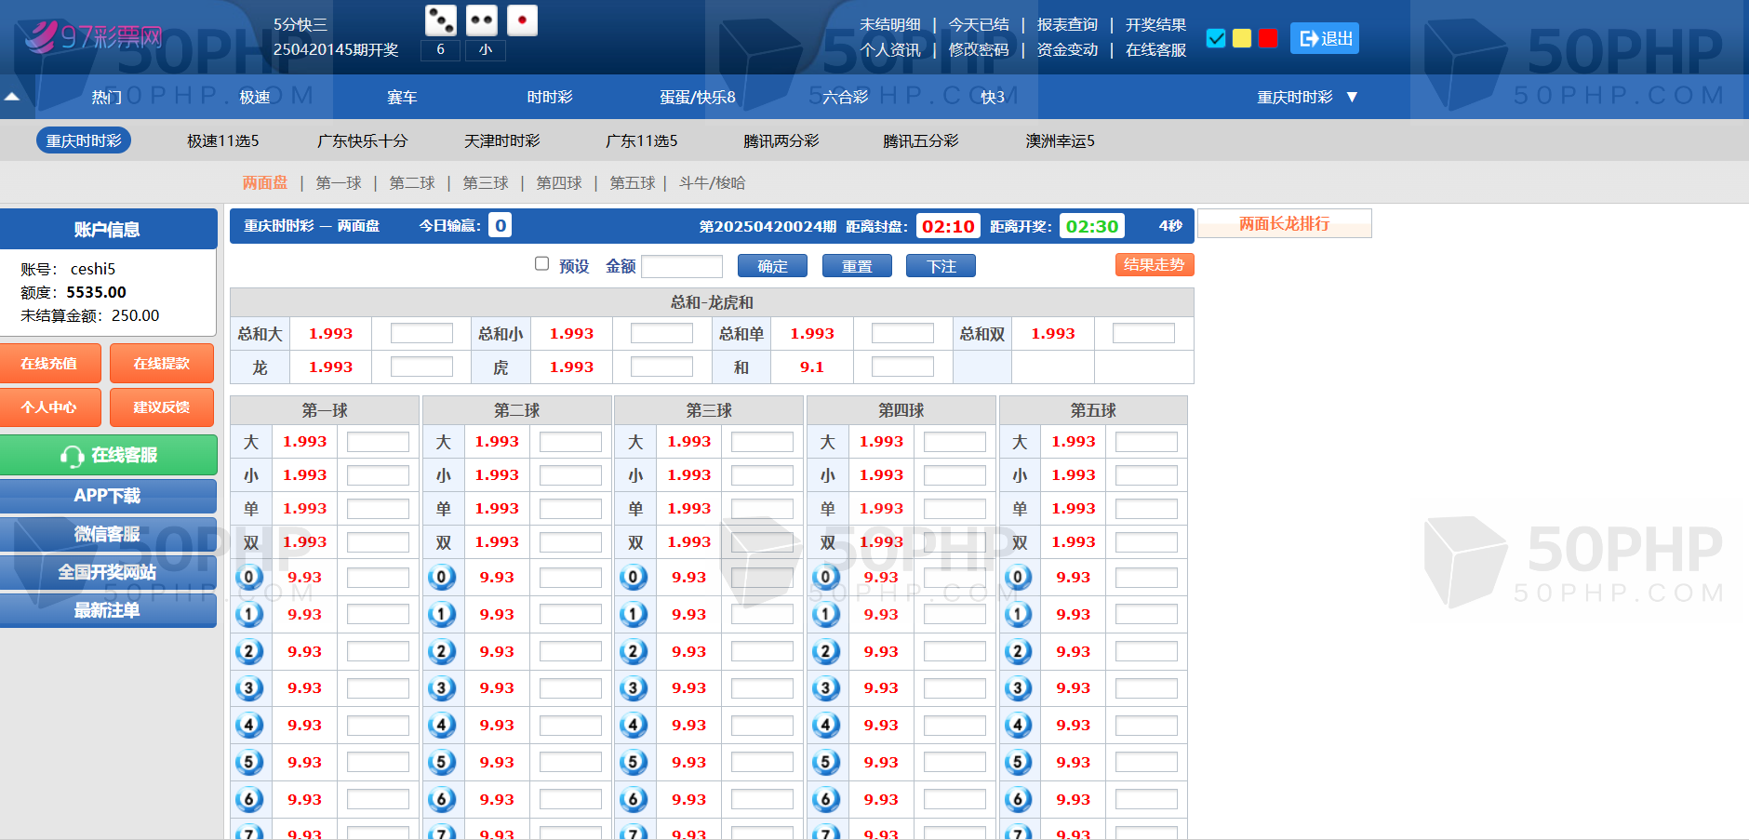Image resolution: width=1749 pixels, height=840 pixels.
Task: Click the red one-dot dice icon
Action: 522,20
